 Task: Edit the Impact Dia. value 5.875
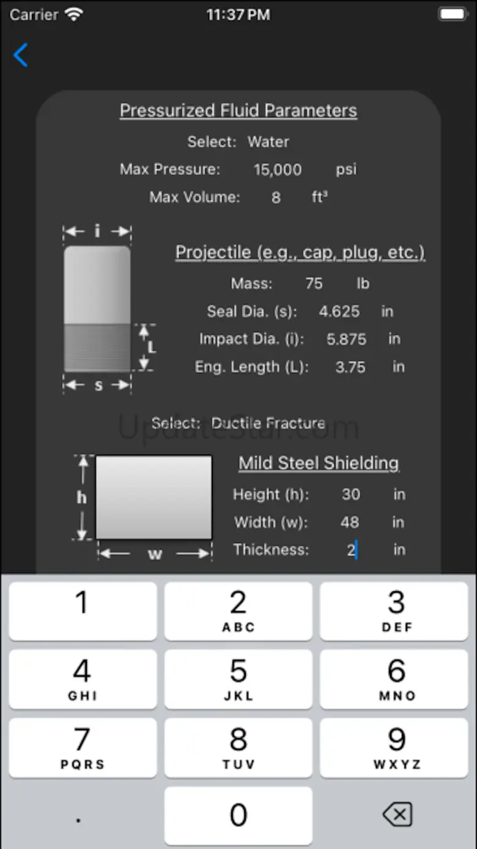click(346, 339)
